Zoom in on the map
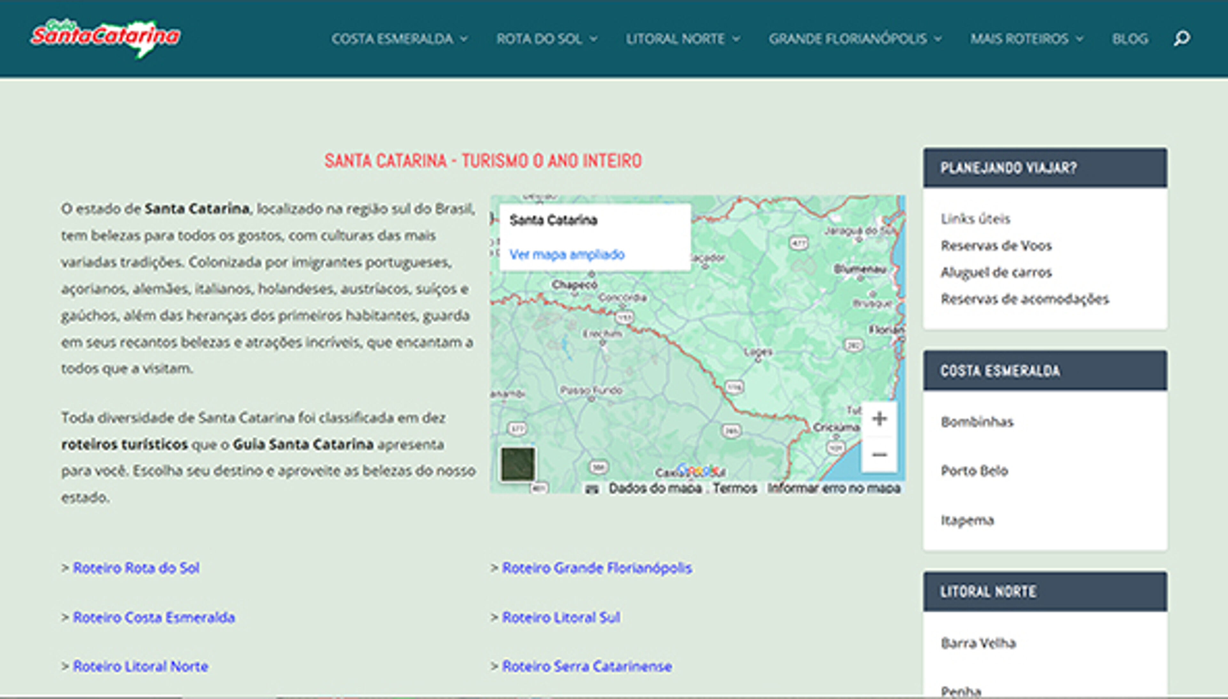The height and width of the screenshot is (699, 1228). pyautogui.click(x=879, y=419)
